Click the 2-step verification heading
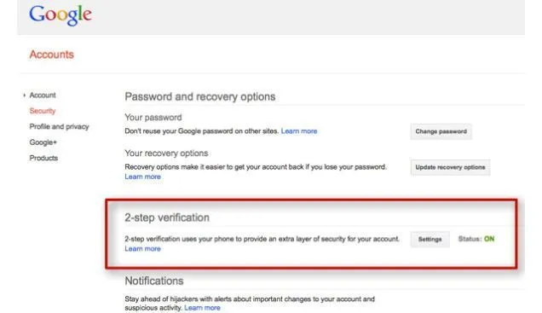This screenshot has width=542, height=313. pos(167,217)
